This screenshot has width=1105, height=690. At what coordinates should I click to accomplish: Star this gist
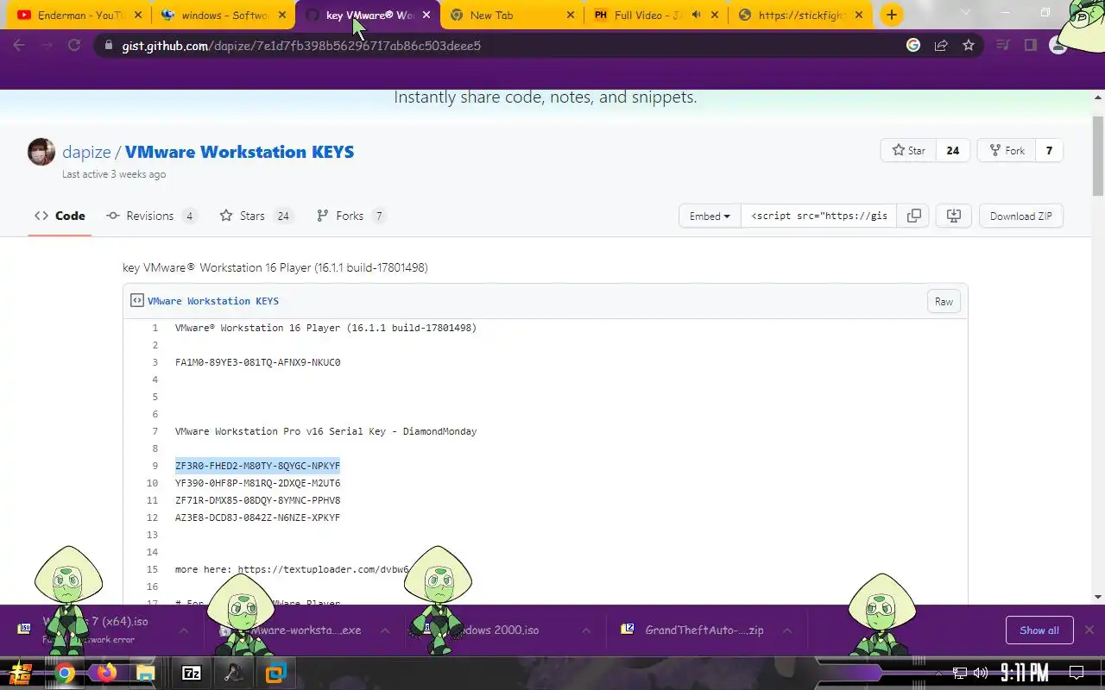[908, 150]
